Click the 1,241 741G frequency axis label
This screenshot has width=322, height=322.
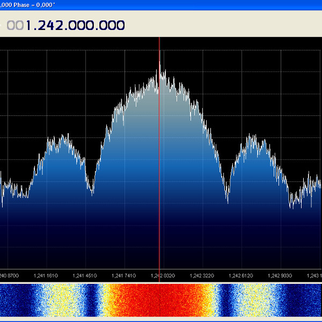124,276
